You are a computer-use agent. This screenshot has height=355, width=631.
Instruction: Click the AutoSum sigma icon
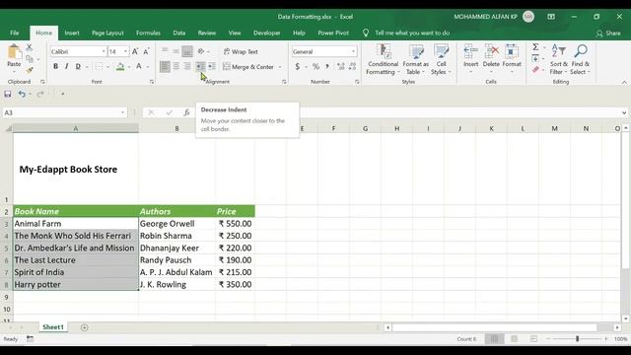click(535, 47)
